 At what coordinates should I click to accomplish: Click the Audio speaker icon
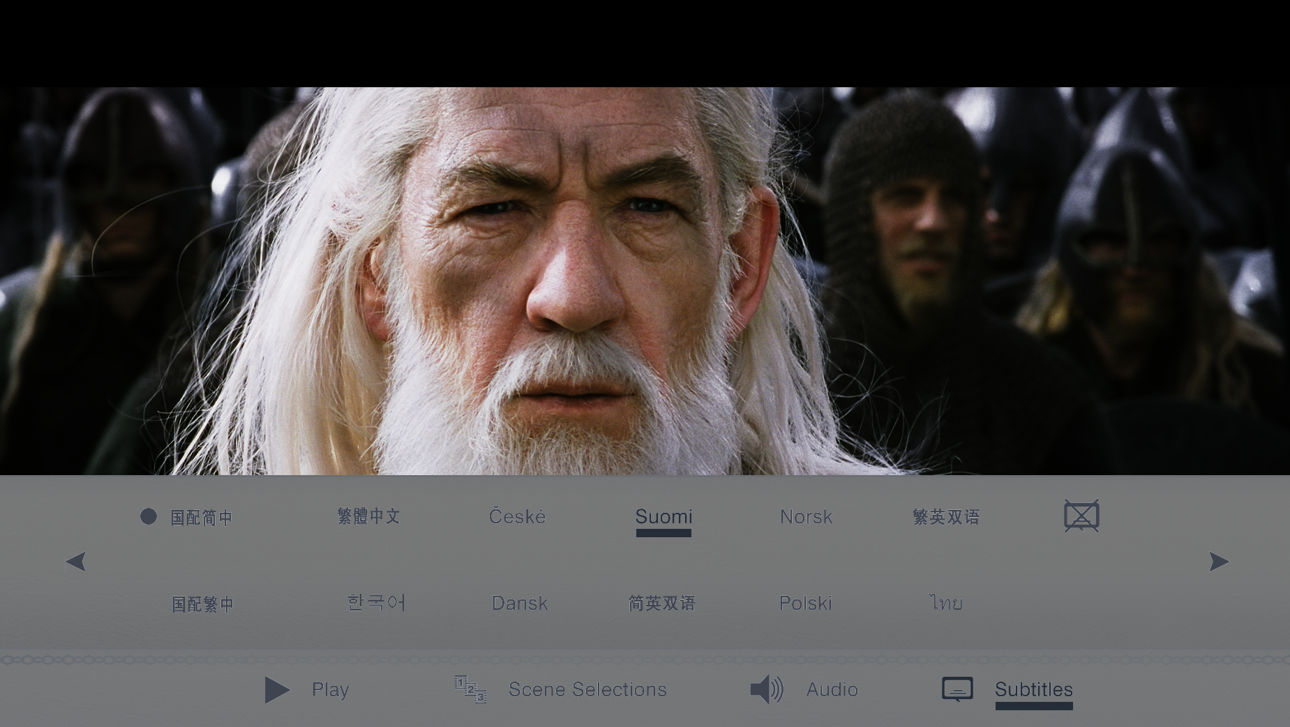(766, 689)
